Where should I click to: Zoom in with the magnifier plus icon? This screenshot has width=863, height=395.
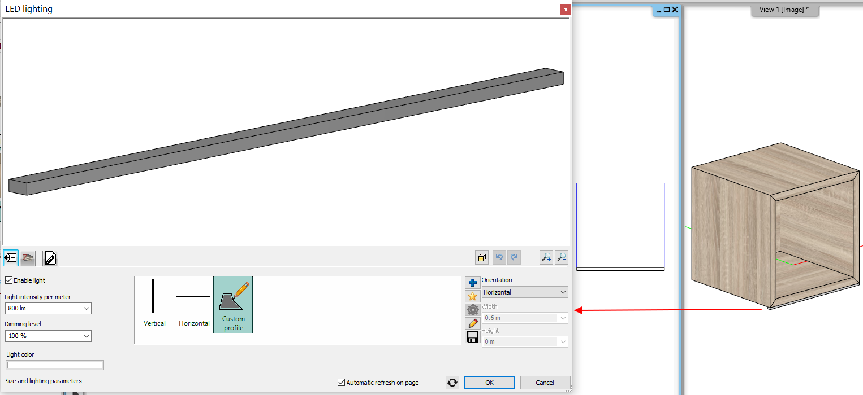click(546, 257)
